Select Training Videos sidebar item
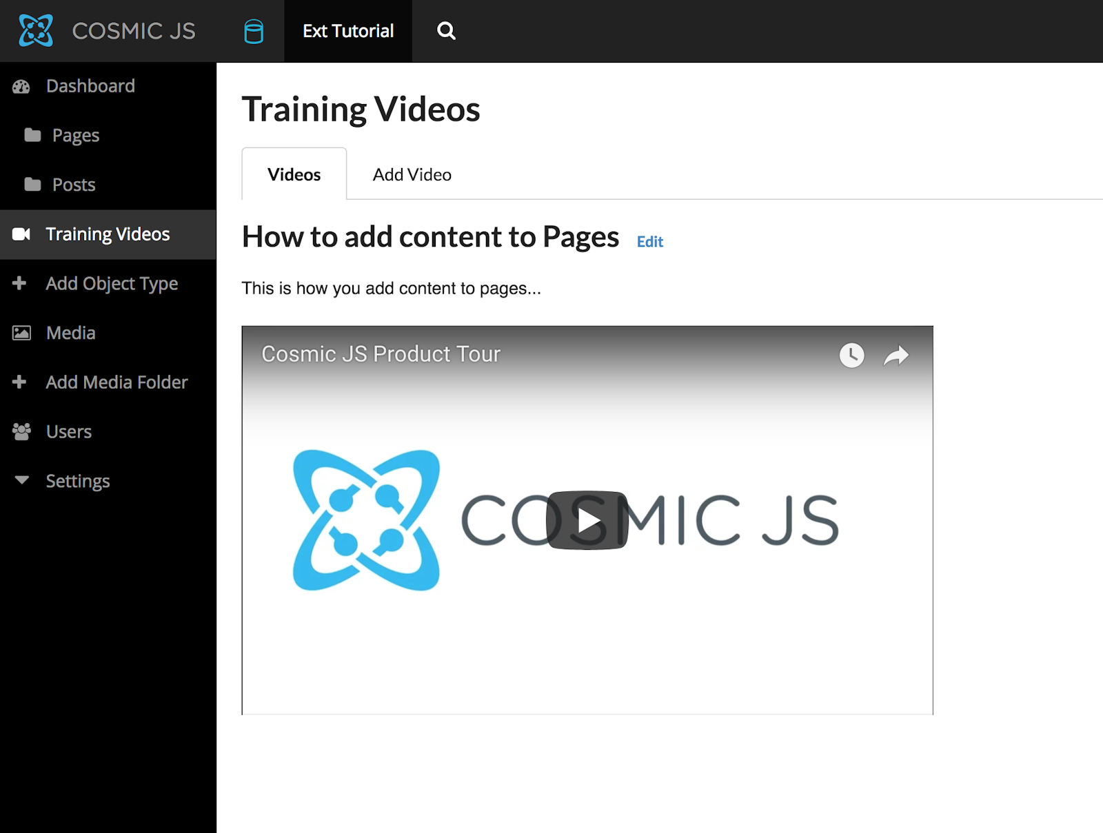Image resolution: width=1103 pixels, height=833 pixels. coord(108,234)
